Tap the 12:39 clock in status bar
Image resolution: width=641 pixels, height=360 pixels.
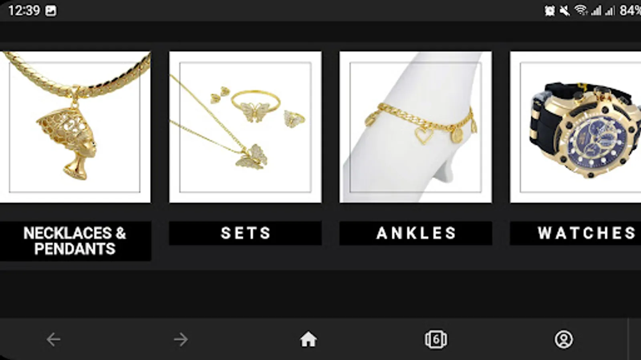point(24,11)
